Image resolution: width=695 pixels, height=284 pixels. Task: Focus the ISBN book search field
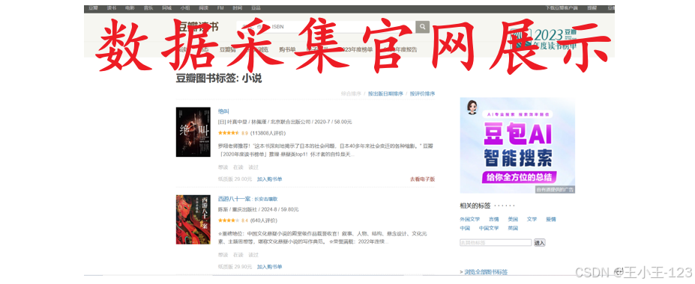pos(326,26)
